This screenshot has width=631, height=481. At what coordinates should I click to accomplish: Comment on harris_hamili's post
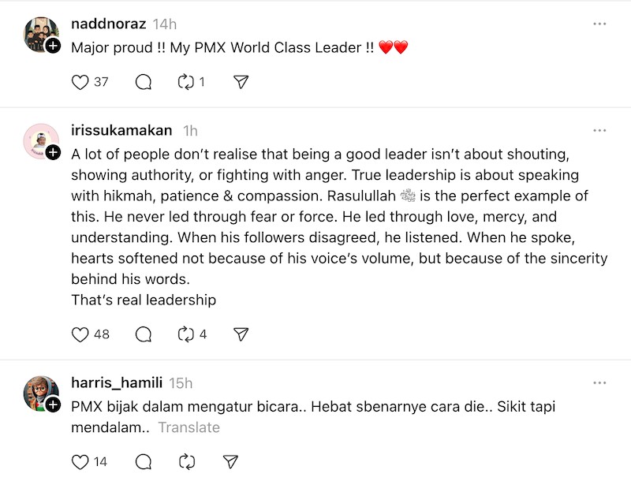click(x=144, y=461)
